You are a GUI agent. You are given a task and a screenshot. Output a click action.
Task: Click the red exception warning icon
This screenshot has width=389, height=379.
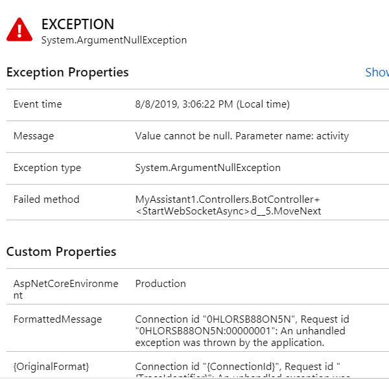19,29
